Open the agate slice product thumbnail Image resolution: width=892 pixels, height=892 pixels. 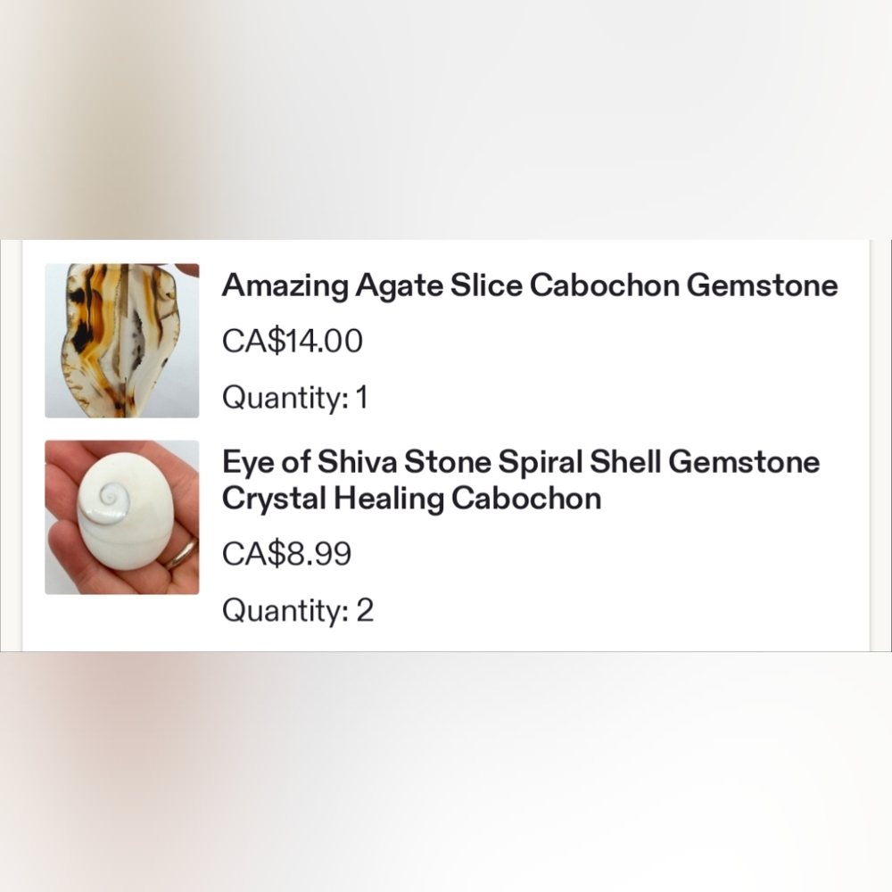[121, 340]
